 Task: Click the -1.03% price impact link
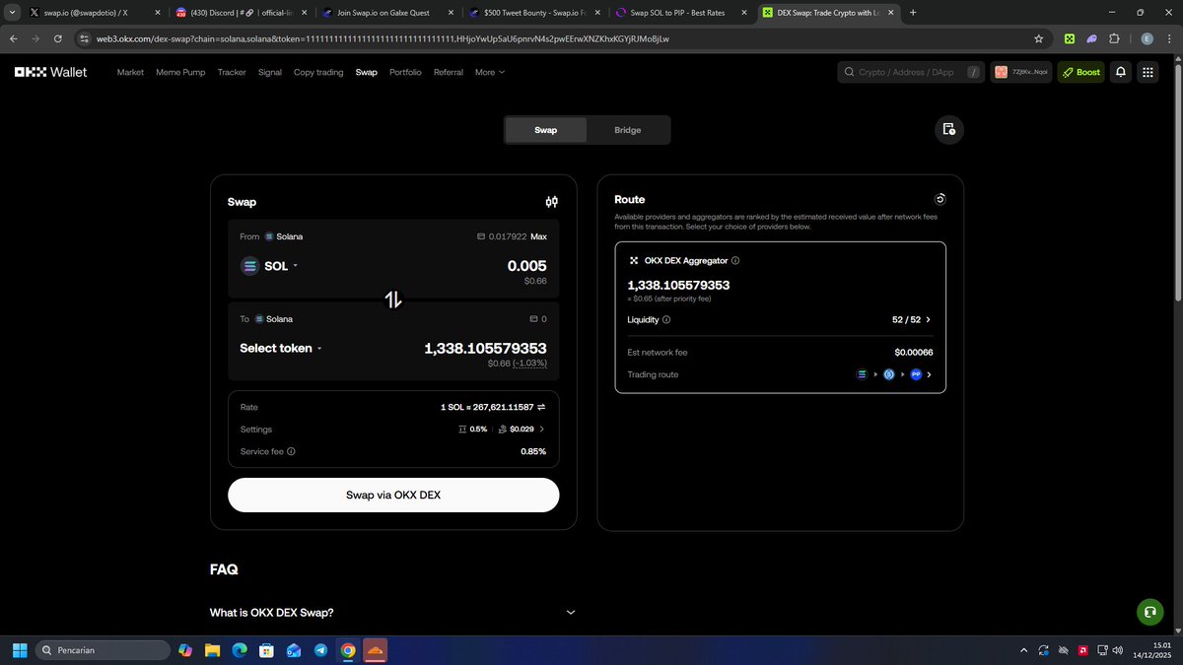click(x=529, y=364)
